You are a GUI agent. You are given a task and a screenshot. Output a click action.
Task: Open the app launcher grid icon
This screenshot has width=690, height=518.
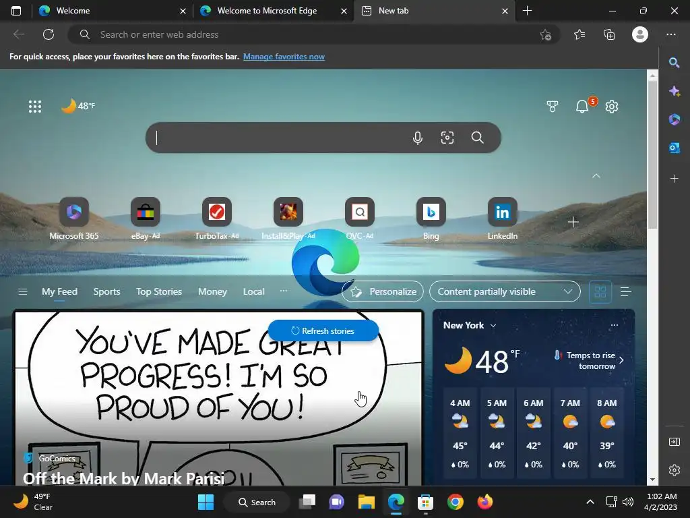click(35, 106)
